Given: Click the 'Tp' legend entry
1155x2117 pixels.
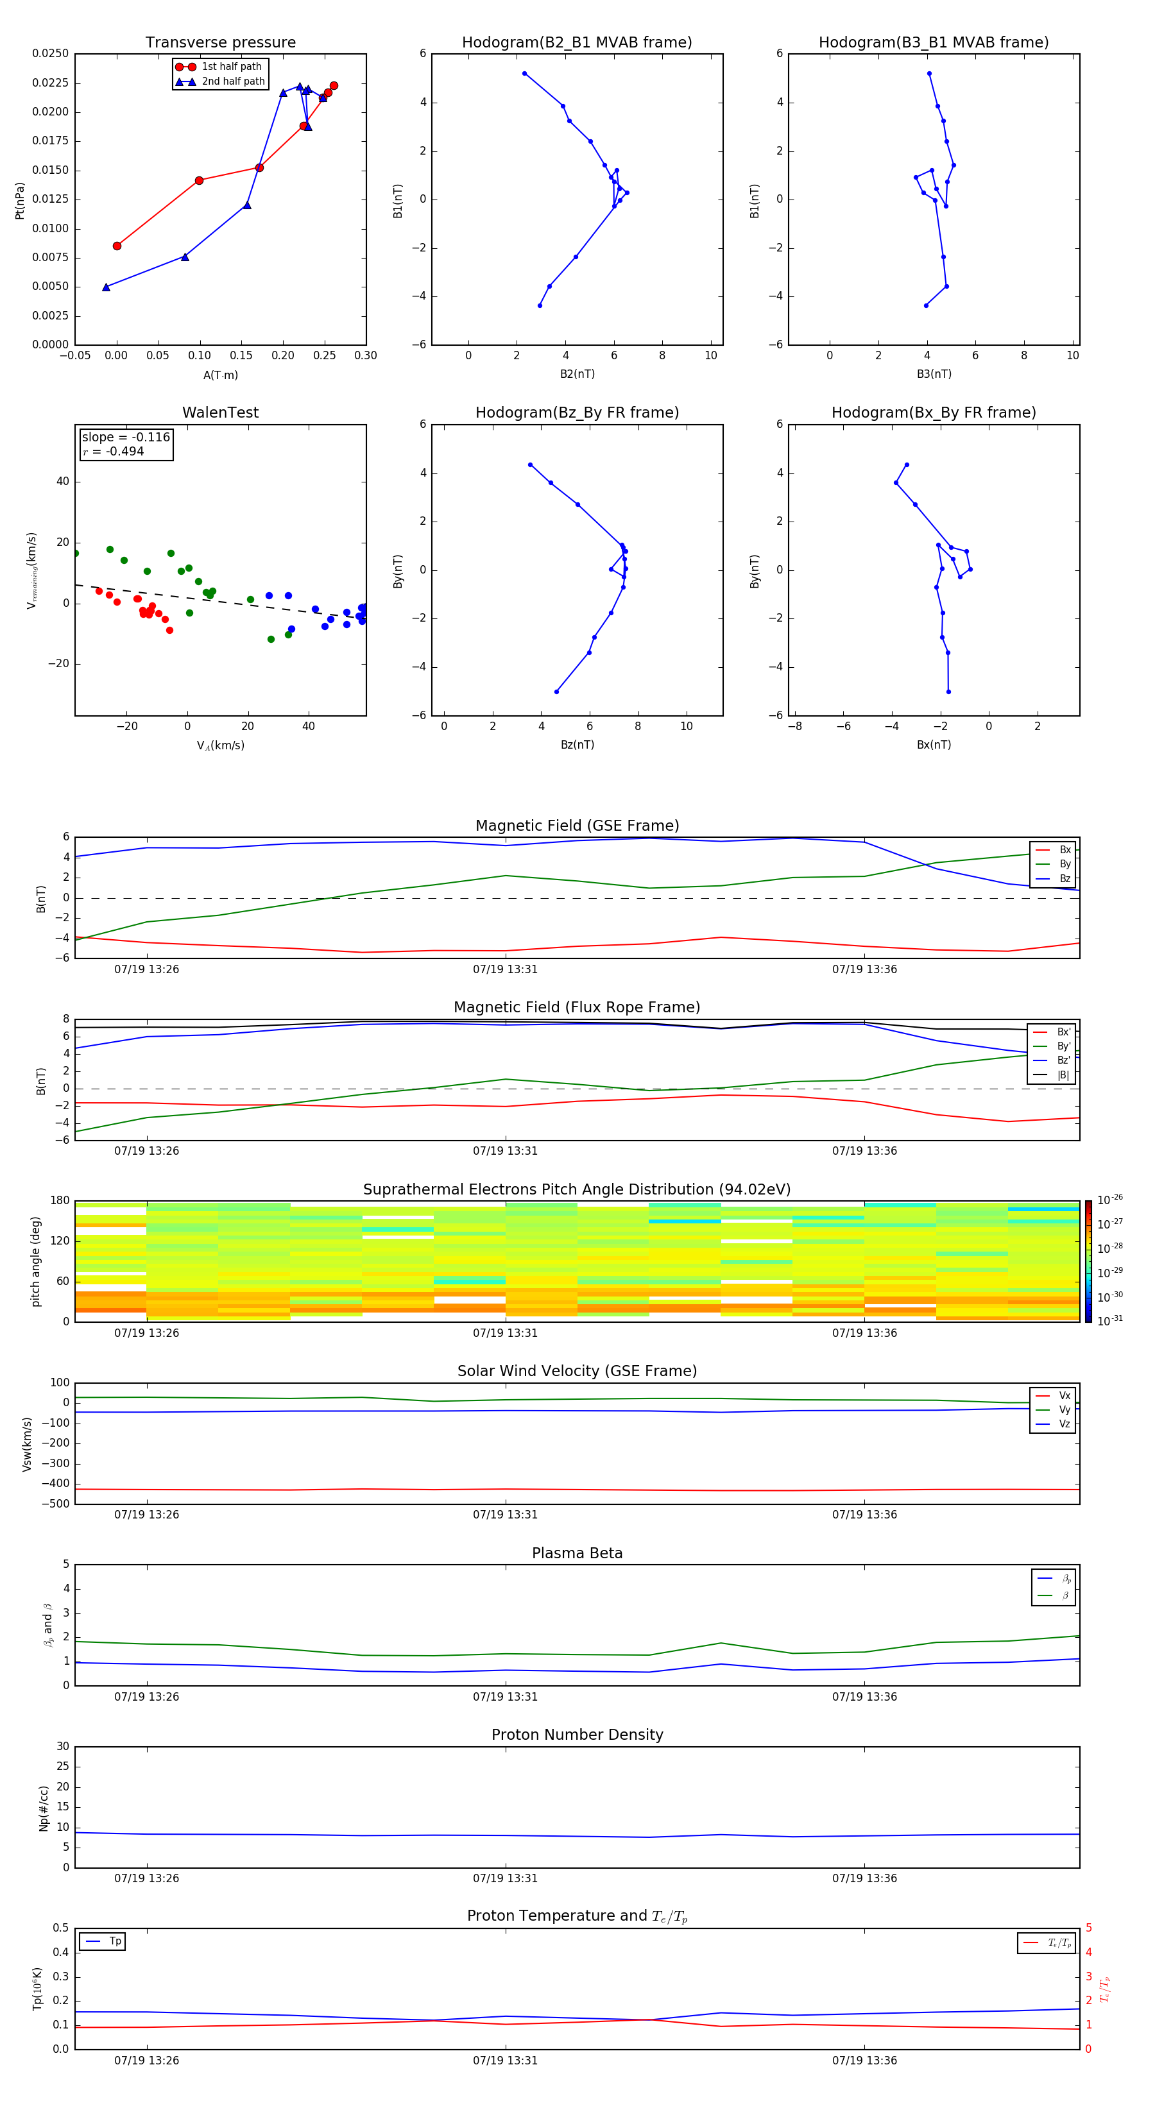Looking at the screenshot, I should click(103, 1941).
